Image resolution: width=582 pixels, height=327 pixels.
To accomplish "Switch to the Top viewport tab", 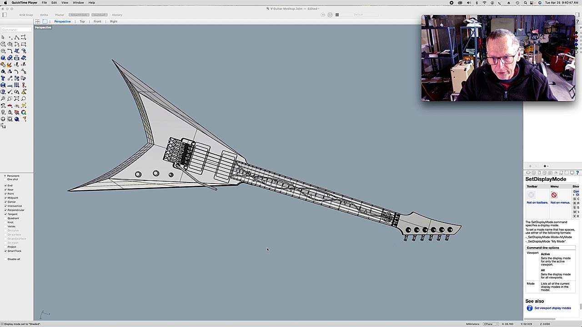I will pyautogui.click(x=82, y=21).
